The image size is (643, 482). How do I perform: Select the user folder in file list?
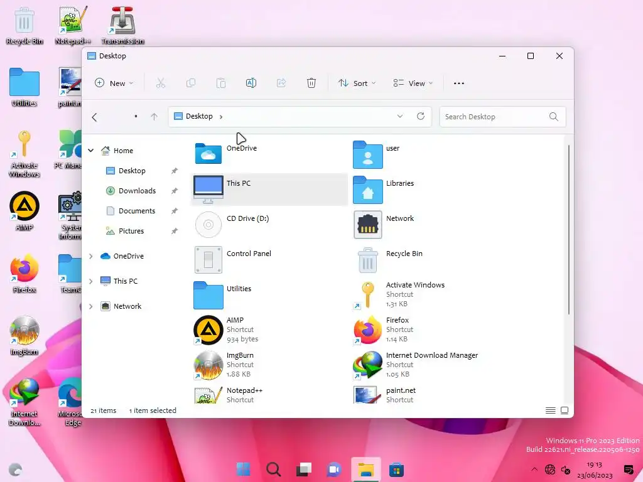pos(430,154)
